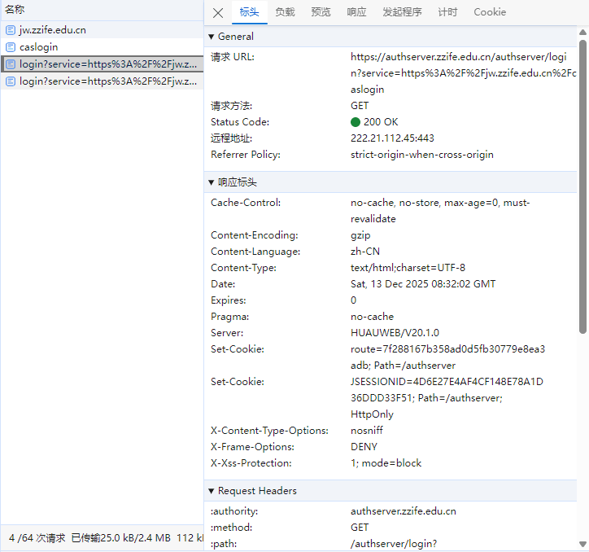Switch to the 负载 tab
Image resolution: width=589 pixels, height=552 pixels.
coord(285,12)
